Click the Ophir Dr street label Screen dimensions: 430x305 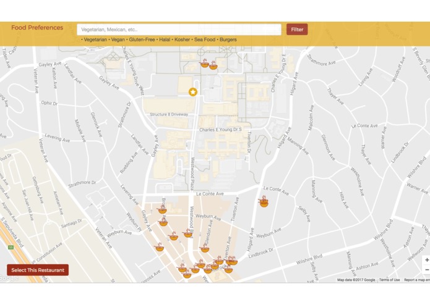coord(49,103)
